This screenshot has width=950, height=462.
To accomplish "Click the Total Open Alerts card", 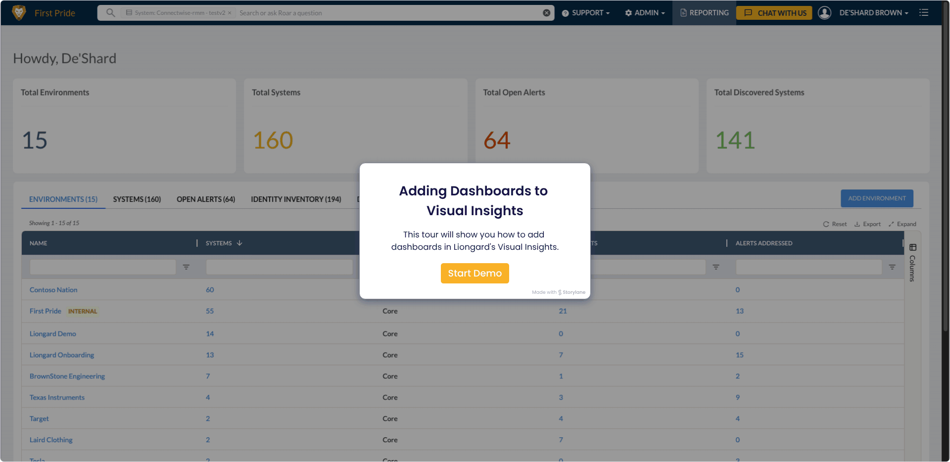I will pyautogui.click(x=587, y=126).
